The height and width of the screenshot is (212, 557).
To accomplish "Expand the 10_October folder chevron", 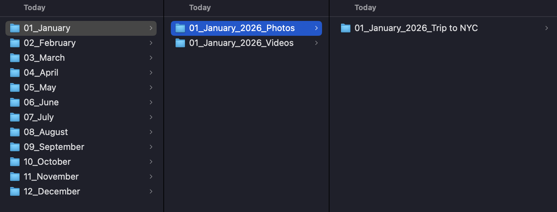I will [151, 162].
